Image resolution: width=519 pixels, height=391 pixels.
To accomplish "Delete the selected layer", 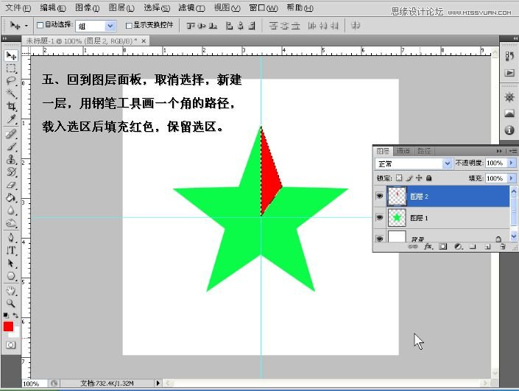I will tap(503, 247).
